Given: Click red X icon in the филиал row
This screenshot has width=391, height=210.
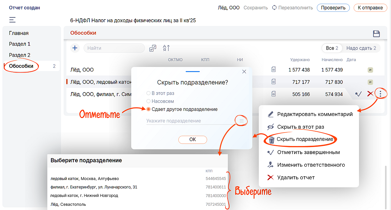Looking at the screenshot, I should coord(370,94).
